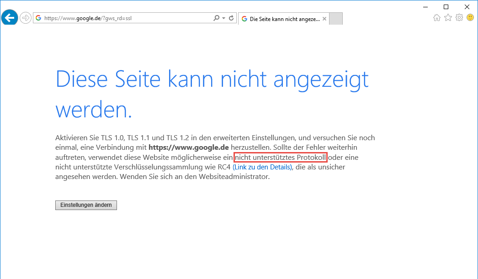This screenshot has width=478, height=279.
Task: Open the Tools gear menu
Action: pos(459,18)
